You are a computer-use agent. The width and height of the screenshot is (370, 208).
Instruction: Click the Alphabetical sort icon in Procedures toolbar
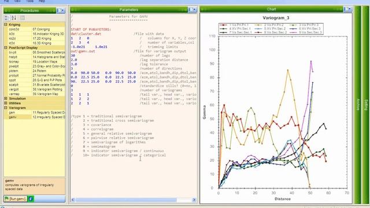[x=14, y=18]
